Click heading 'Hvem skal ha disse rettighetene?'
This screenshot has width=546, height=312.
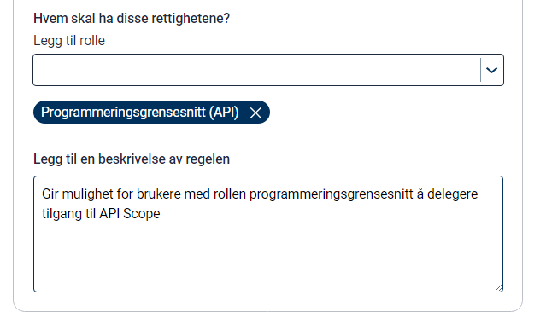132,19
